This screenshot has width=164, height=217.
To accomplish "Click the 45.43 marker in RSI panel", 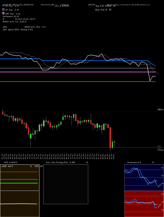I will coord(159,206).
